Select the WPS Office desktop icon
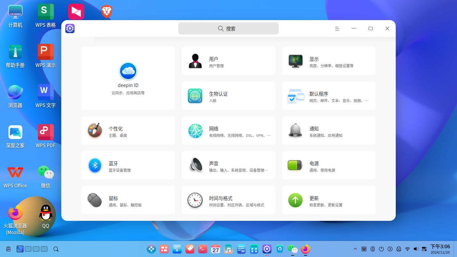 pyautogui.click(x=15, y=177)
